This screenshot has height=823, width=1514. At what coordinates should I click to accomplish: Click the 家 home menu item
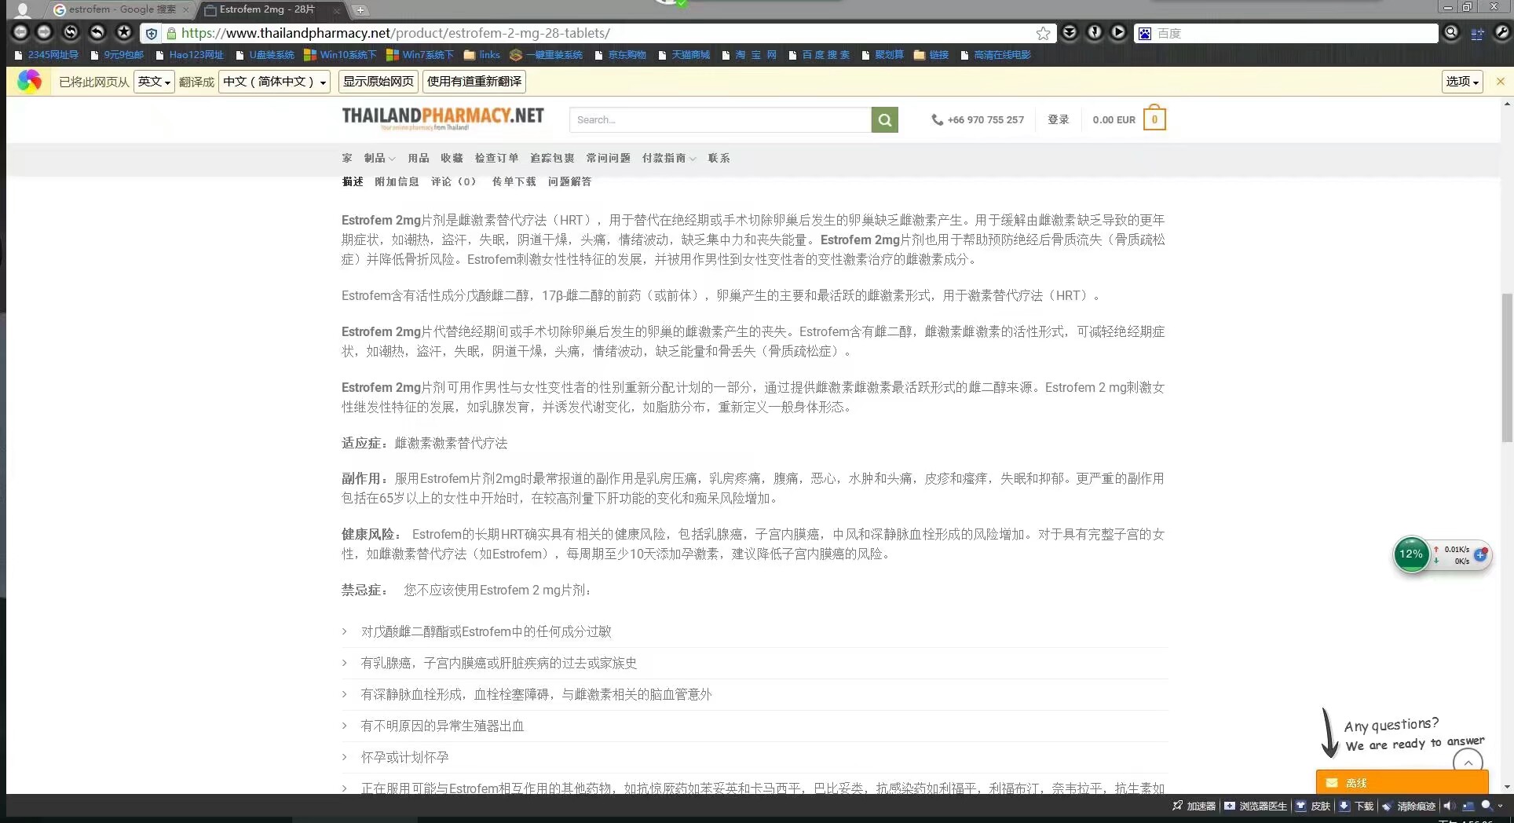pos(347,158)
